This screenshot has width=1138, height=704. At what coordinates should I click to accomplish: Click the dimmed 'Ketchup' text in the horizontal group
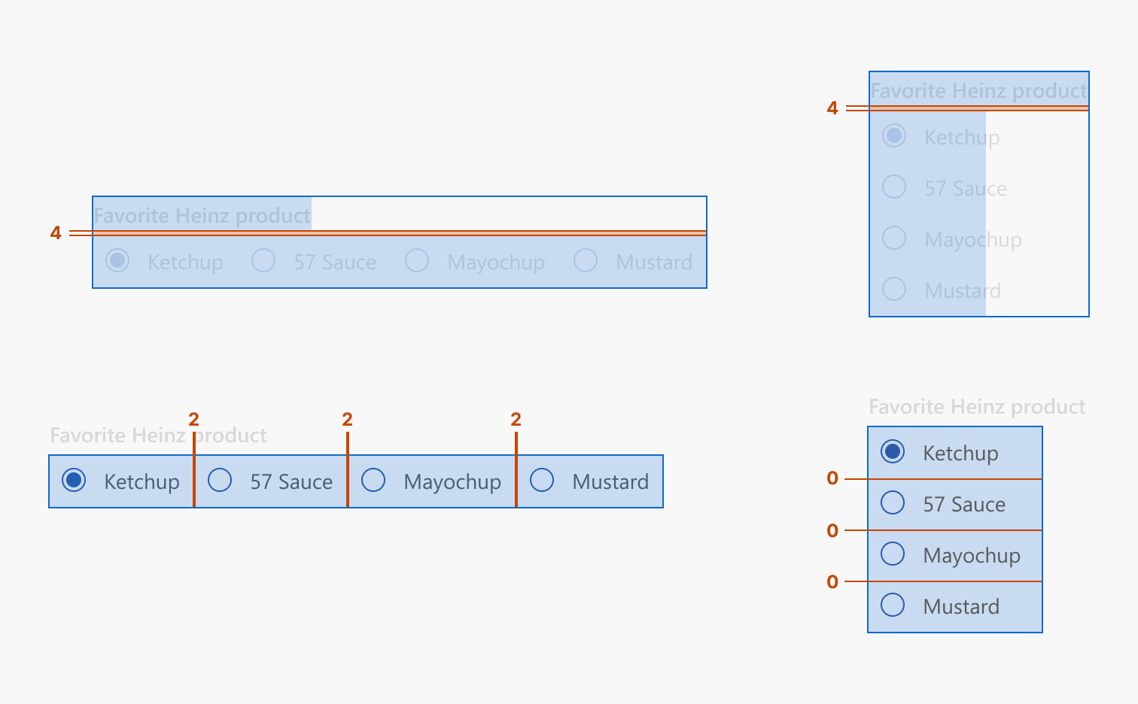[185, 262]
